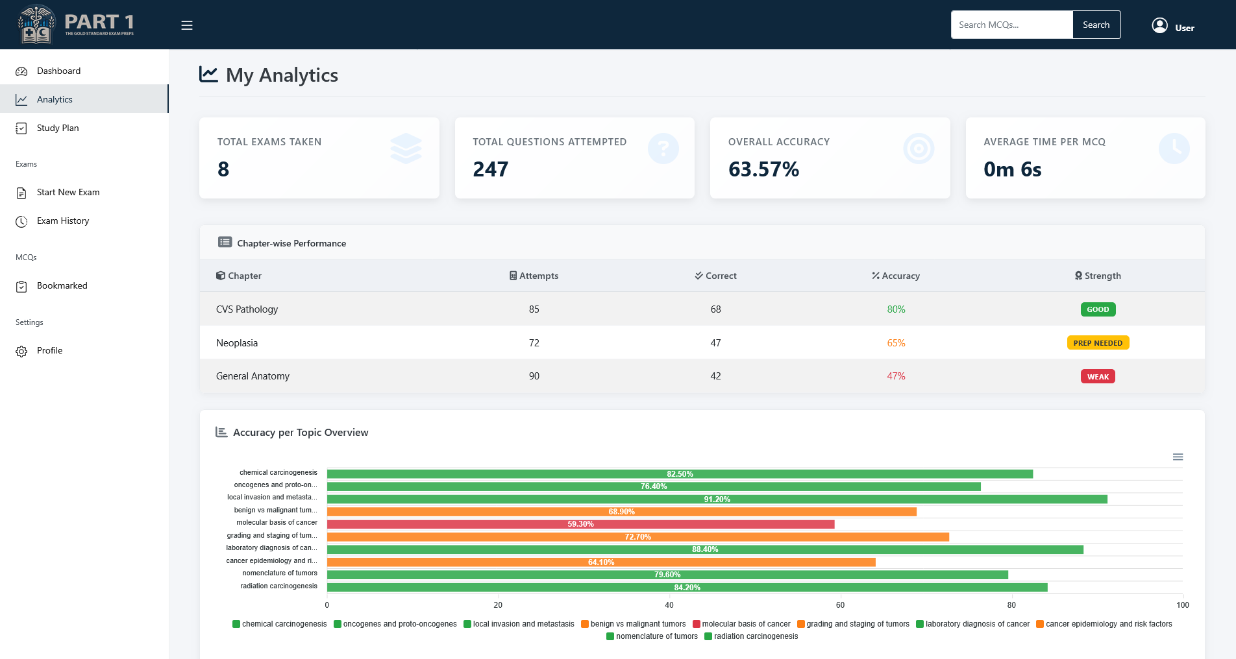
Task: Click the Bookmarked clipboard icon
Action: pyautogui.click(x=21, y=286)
